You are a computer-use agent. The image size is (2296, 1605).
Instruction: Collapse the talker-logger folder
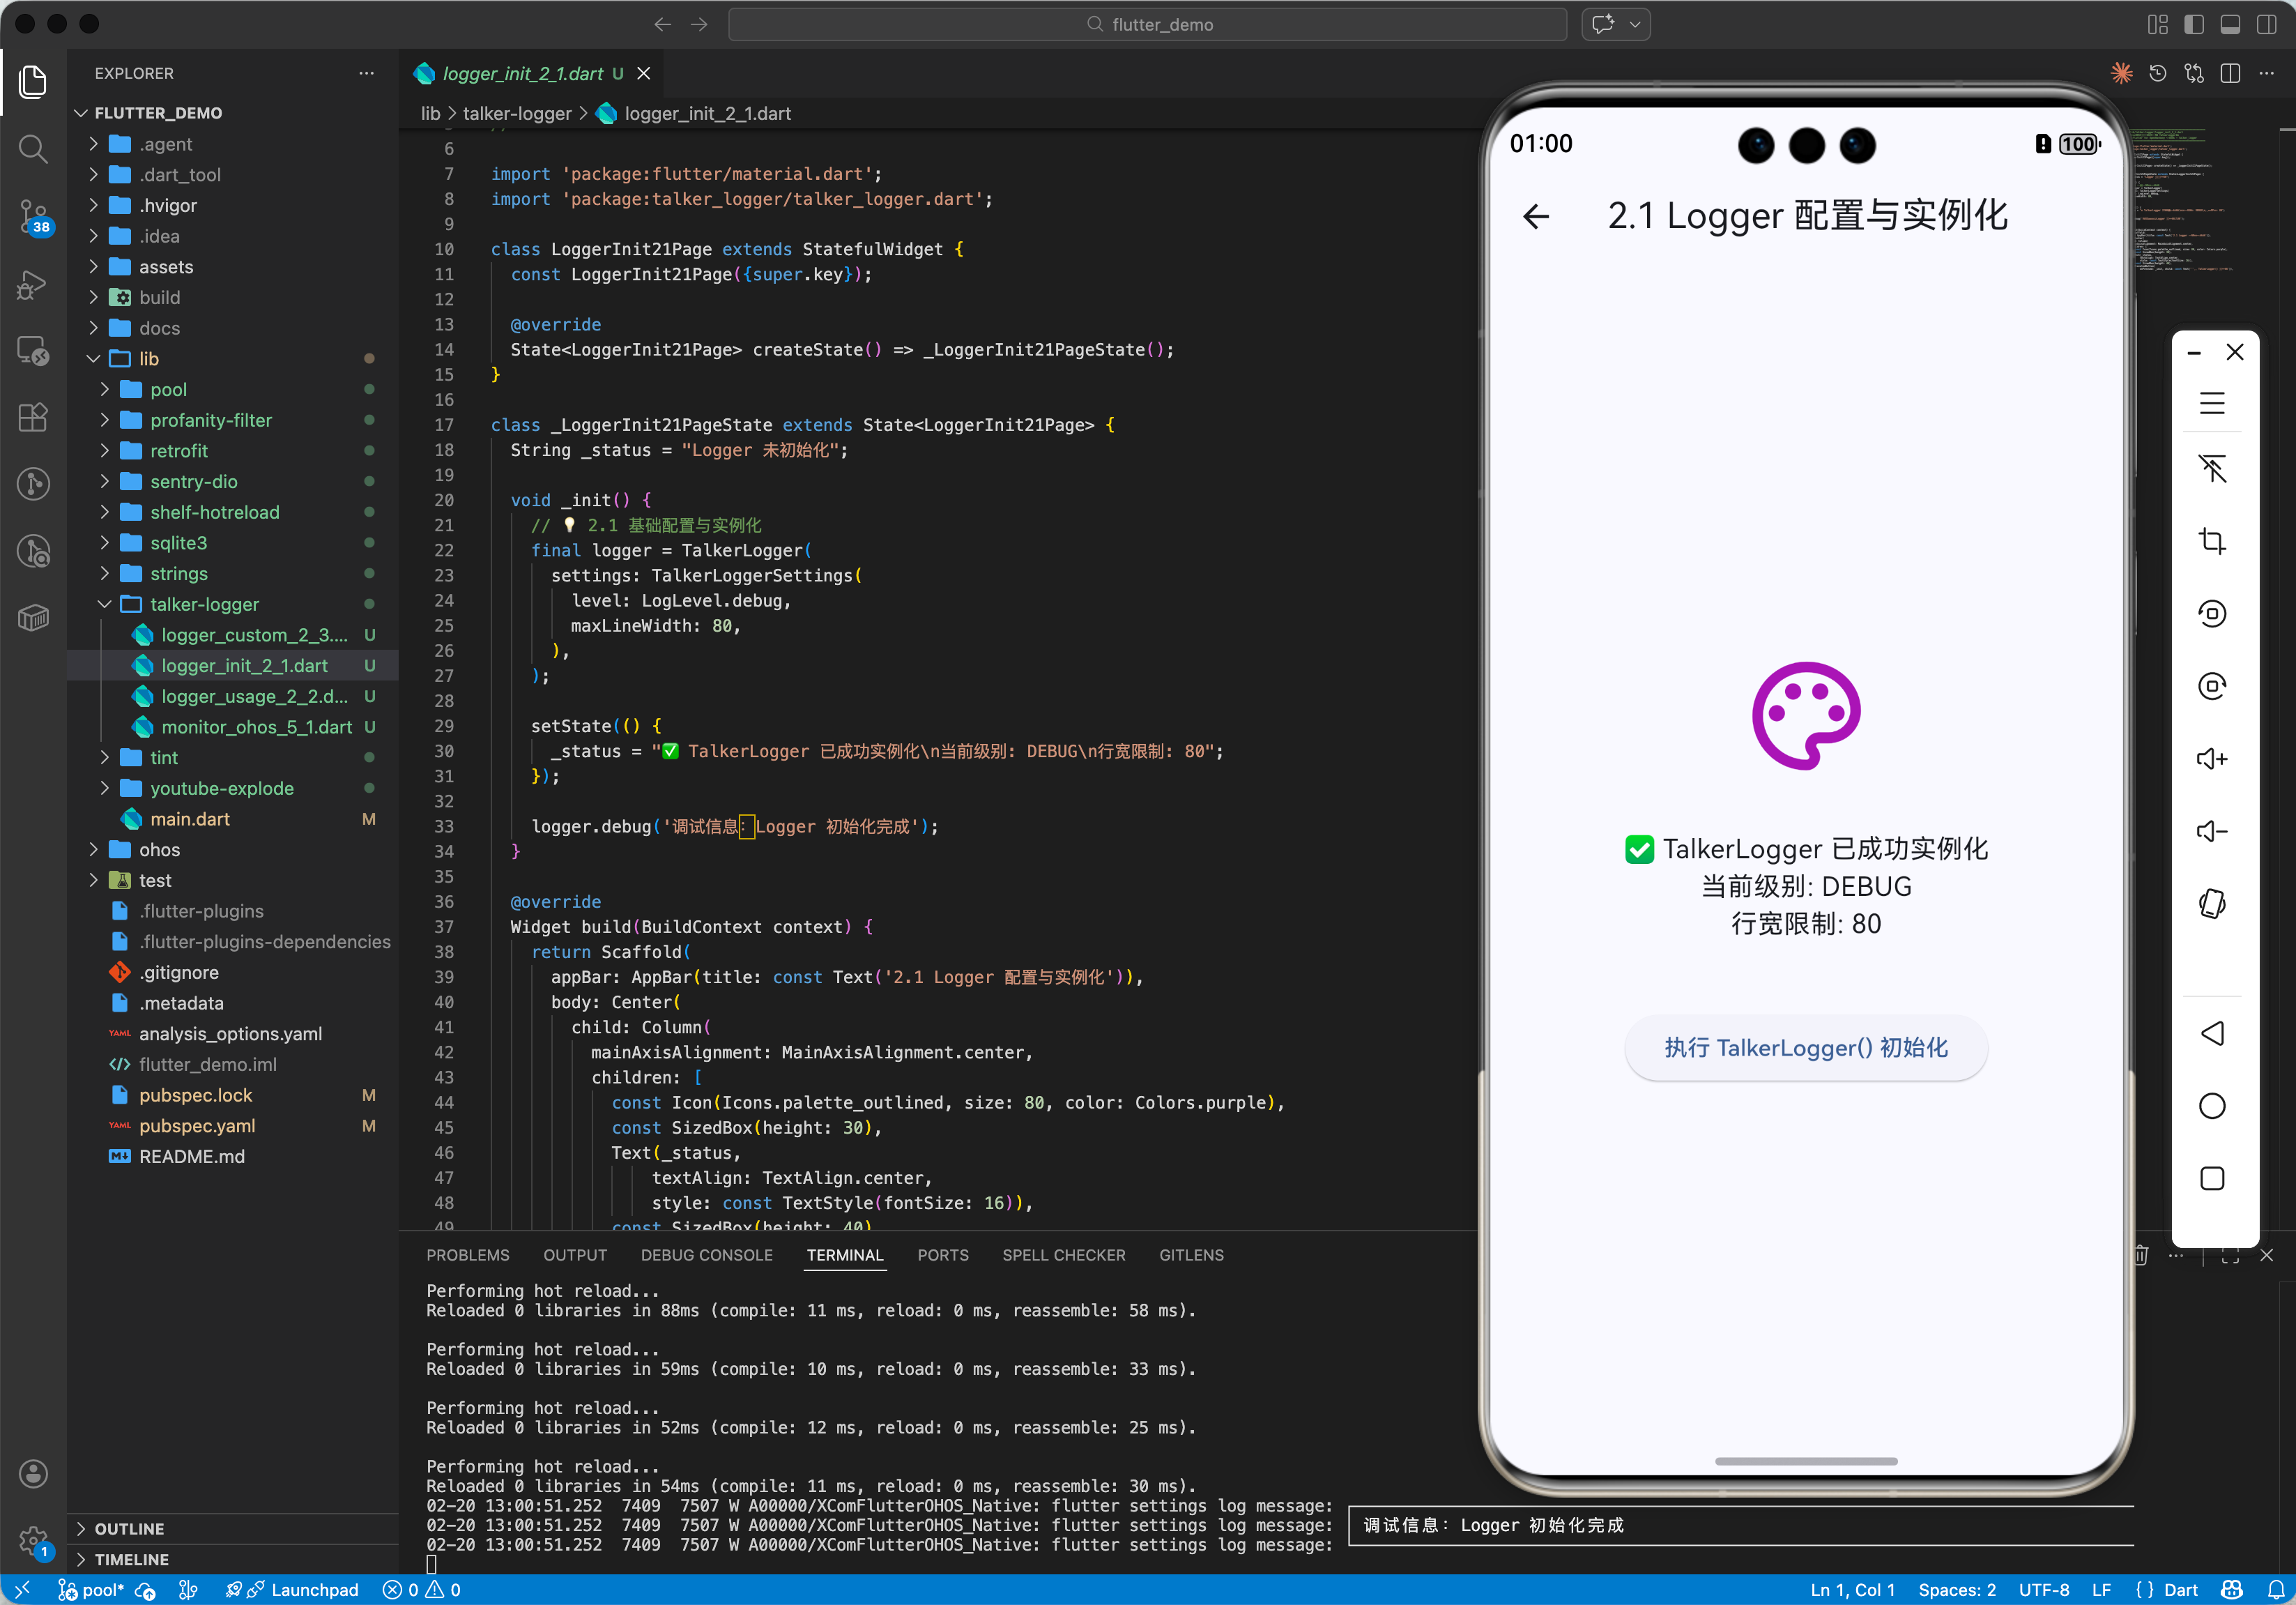pyautogui.click(x=104, y=604)
